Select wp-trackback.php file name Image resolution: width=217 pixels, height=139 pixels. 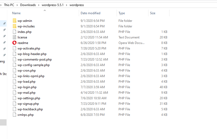click(x=30, y=109)
